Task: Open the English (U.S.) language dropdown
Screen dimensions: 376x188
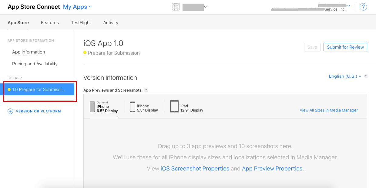Action: [x=345, y=76]
